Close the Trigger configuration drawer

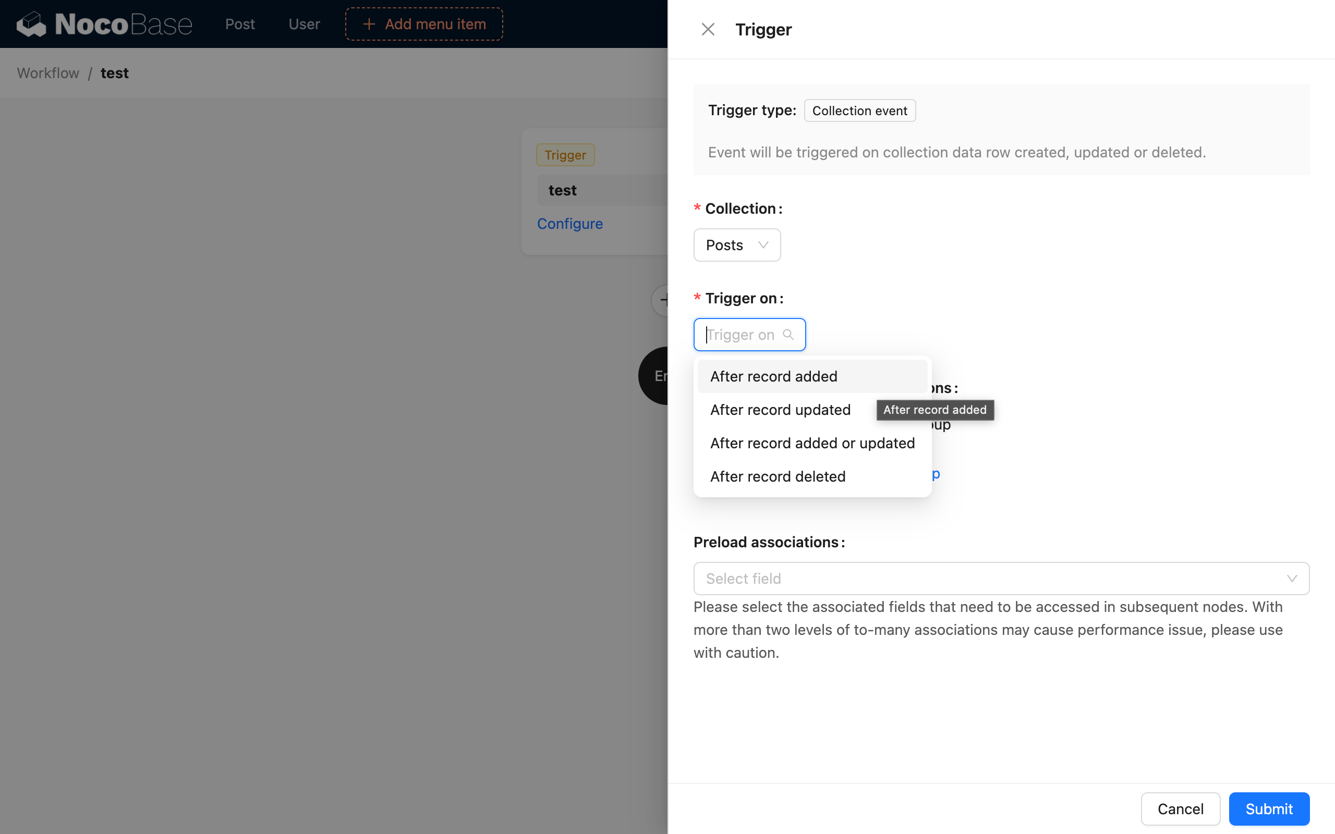click(708, 29)
